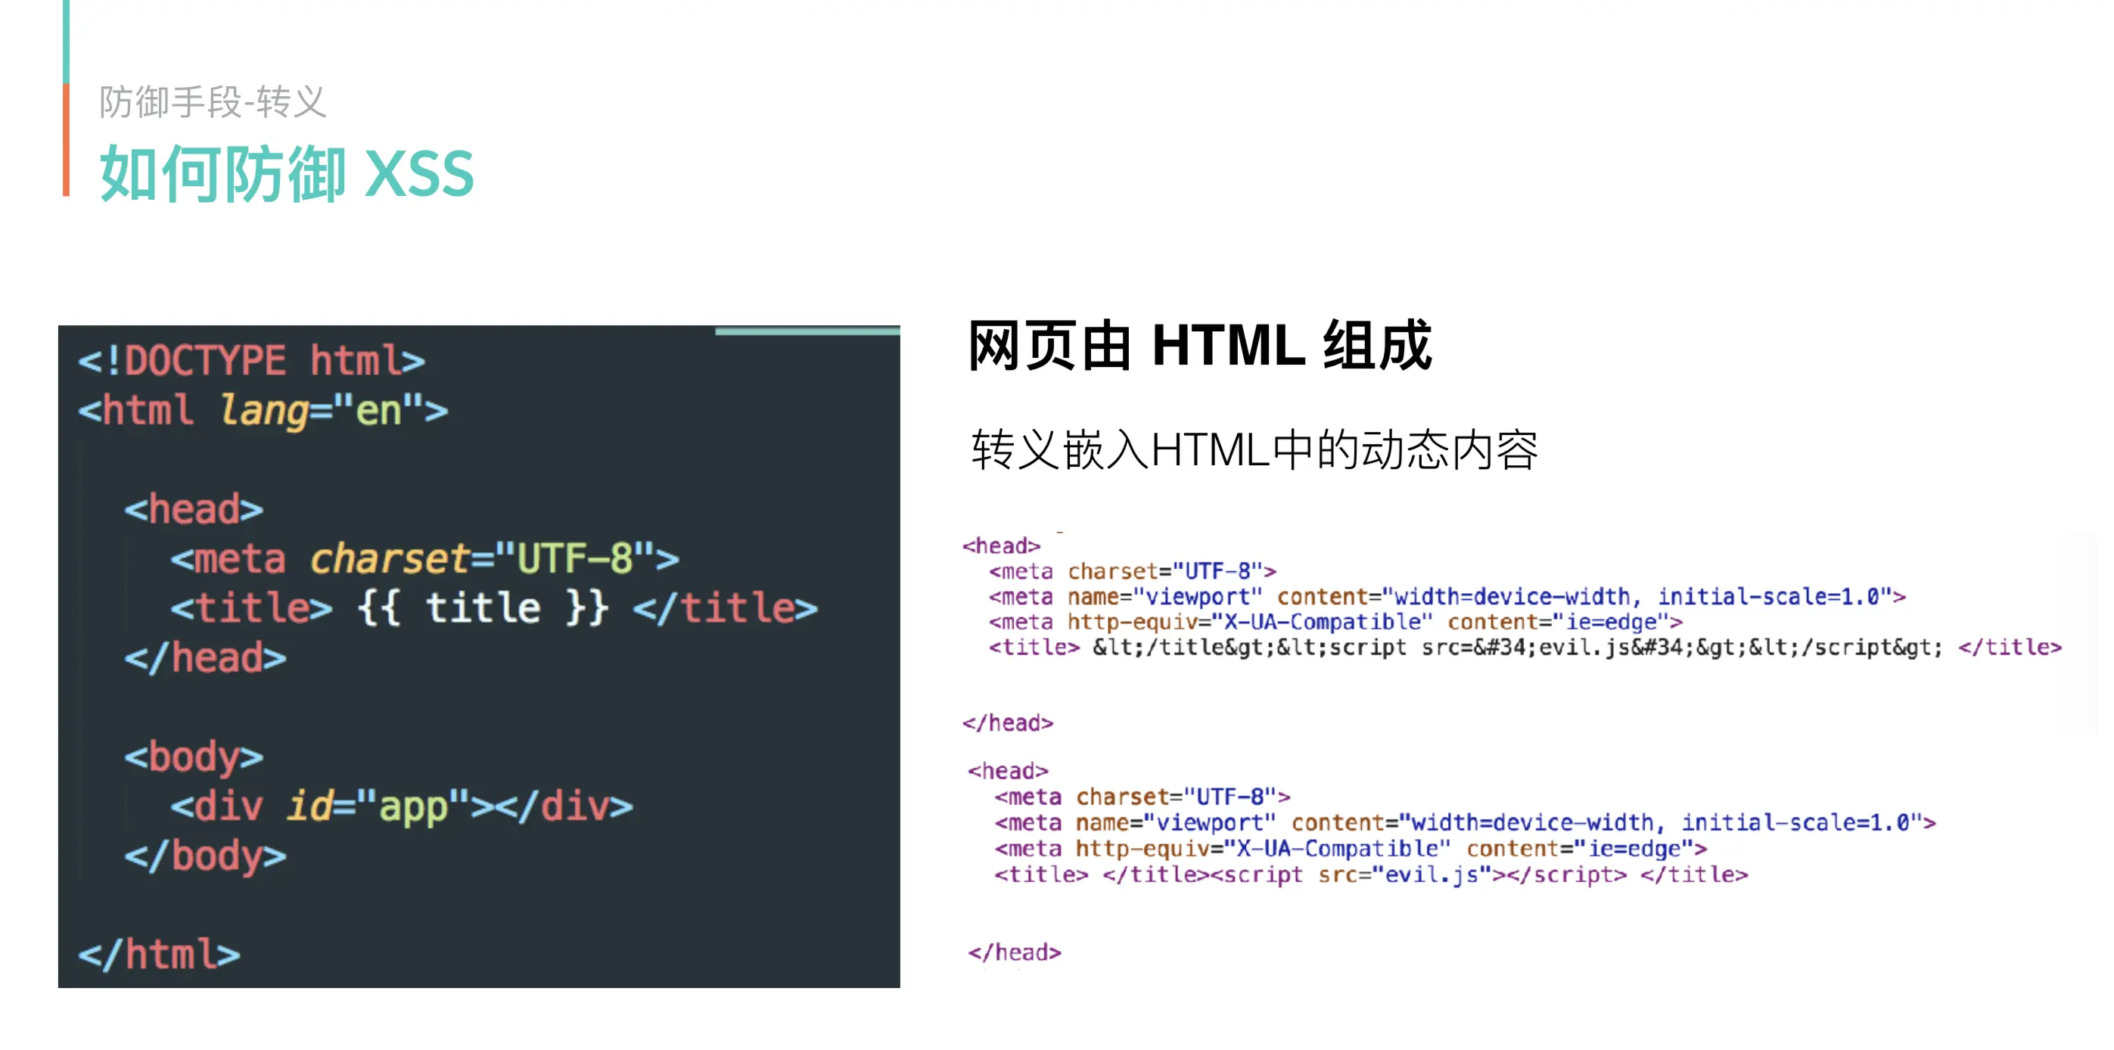Click the closing </html> tag in dark code
Screen dimensions: 2114x1050
(159, 955)
